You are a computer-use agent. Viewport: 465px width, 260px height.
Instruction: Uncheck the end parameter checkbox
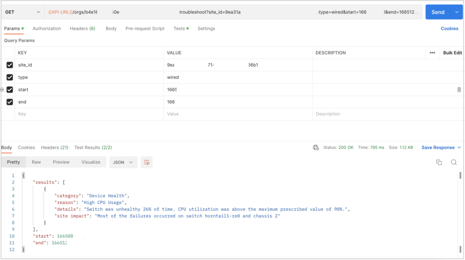(10, 102)
